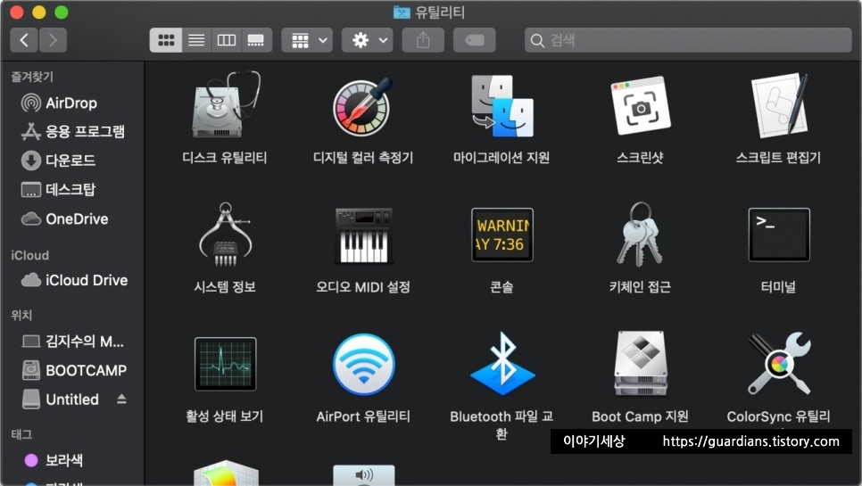Screen dimensions: 862x486
Task: Open the ColorSync 유틸리티 app icon
Action: click(x=779, y=364)
